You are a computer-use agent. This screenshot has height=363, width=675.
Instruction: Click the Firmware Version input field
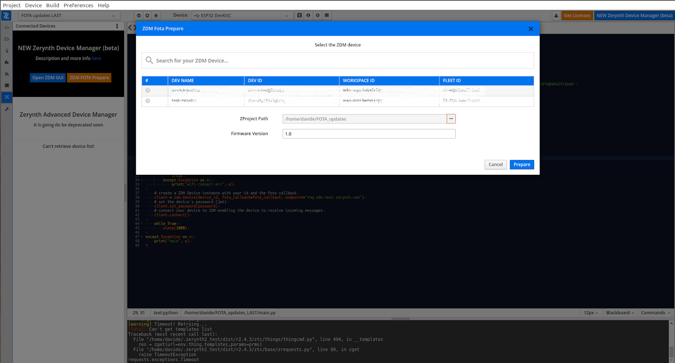coord(369,134)
